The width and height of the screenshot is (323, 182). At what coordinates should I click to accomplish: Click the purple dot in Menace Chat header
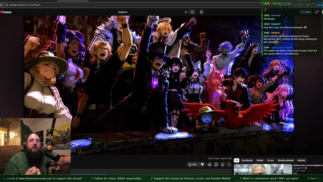(x=263, y=4)
